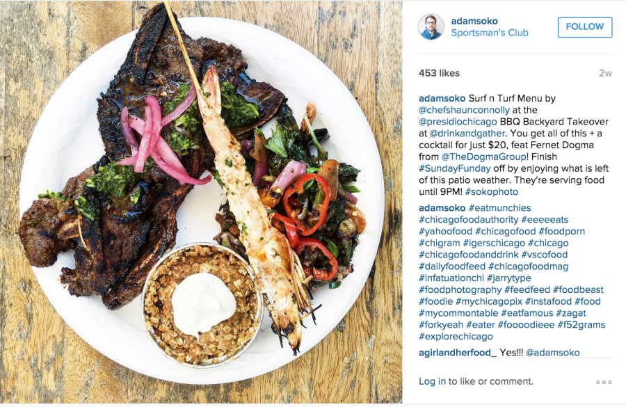Screen dimensions: 626x407
Task: Browse the #SundayFunday hashtag
Action: pos(455,168)
